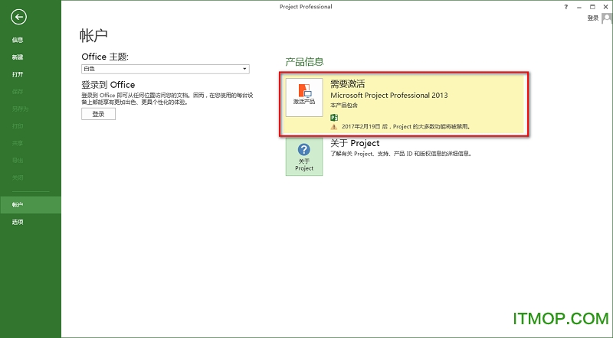Click the 登录到 Office heading
The width and height of the screenshot is (613, 338).
[108, 85]
